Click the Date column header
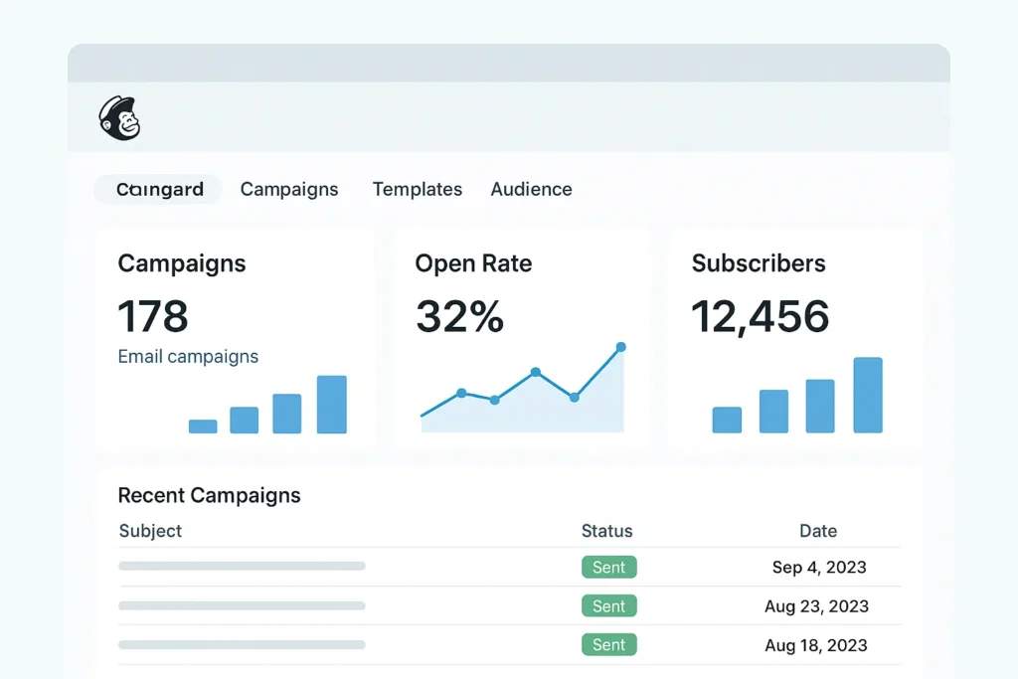This screenshot has height=679, width=1018. pyautogui.click(x=818, y=531)
